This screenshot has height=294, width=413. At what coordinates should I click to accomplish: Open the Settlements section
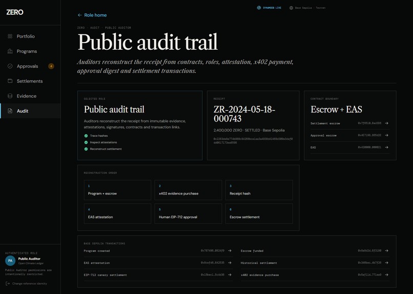[x=30, y=81]
